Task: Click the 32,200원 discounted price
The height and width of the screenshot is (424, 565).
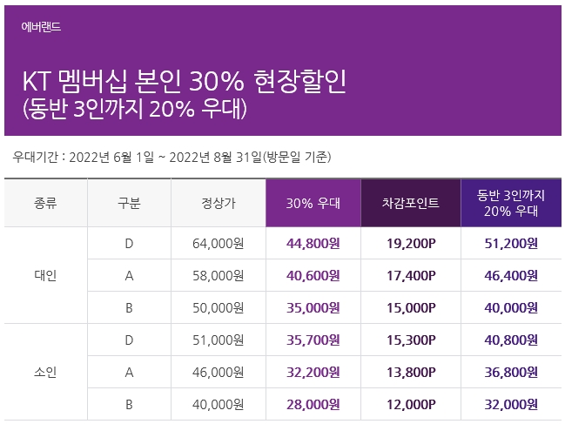Action: coord(313,373)
